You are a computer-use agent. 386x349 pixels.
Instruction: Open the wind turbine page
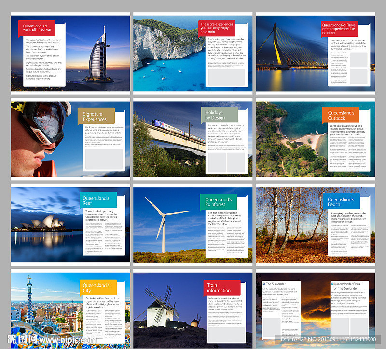tap(193, 225)
